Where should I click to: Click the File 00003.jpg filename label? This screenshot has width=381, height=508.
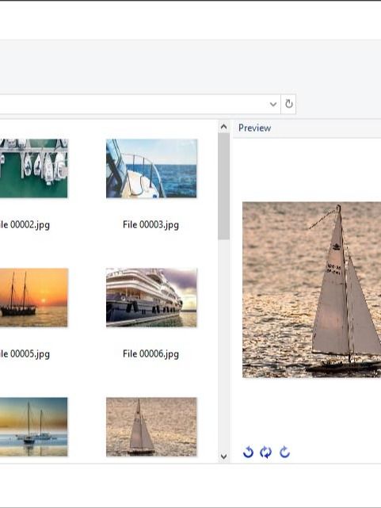coord(150,224)
